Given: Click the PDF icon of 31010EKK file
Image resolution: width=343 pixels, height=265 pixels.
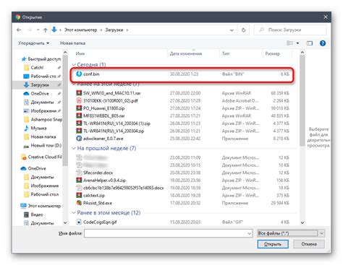Looking at the screenshot, I should pyautogui.click(x=79, y=100).
